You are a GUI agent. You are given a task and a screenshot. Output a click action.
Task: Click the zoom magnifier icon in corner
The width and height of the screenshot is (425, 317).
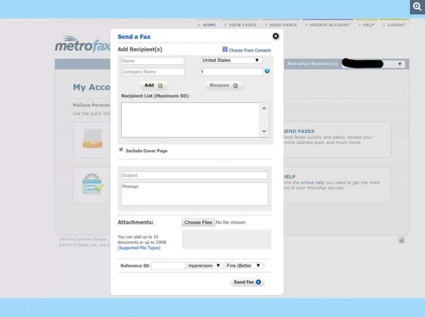(x=417, y=7)
